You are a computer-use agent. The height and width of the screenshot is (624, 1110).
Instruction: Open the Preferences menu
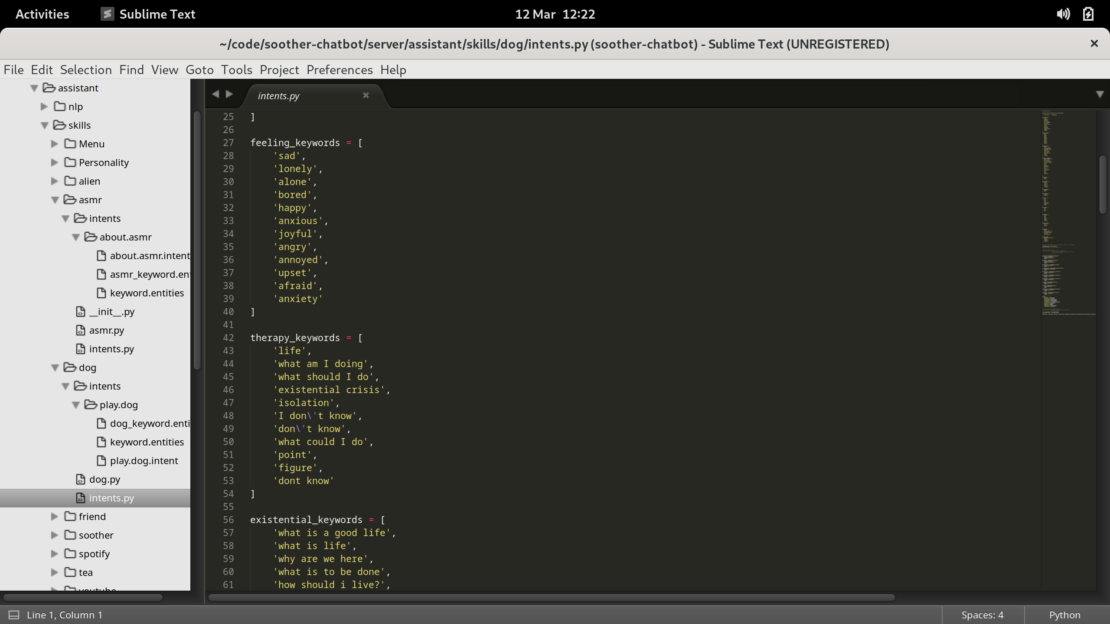pyautogui.click(x=339, y=69)
